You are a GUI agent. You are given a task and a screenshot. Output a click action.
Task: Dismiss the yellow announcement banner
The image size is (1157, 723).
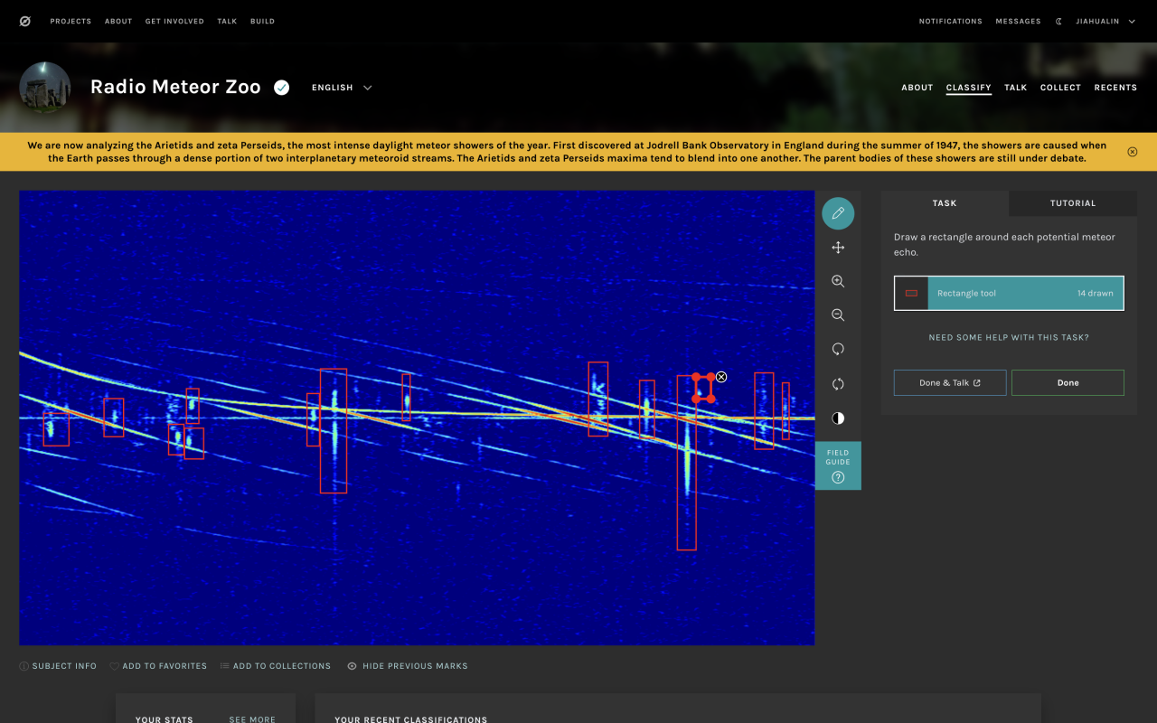tap(1133, 152)
